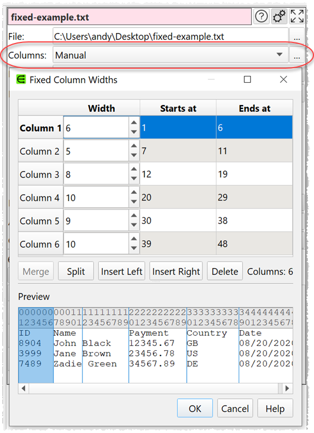Decrease Column 6 width with down arrow
The width and height of the screenshot is (314, 433).
[x=134, y=248]
